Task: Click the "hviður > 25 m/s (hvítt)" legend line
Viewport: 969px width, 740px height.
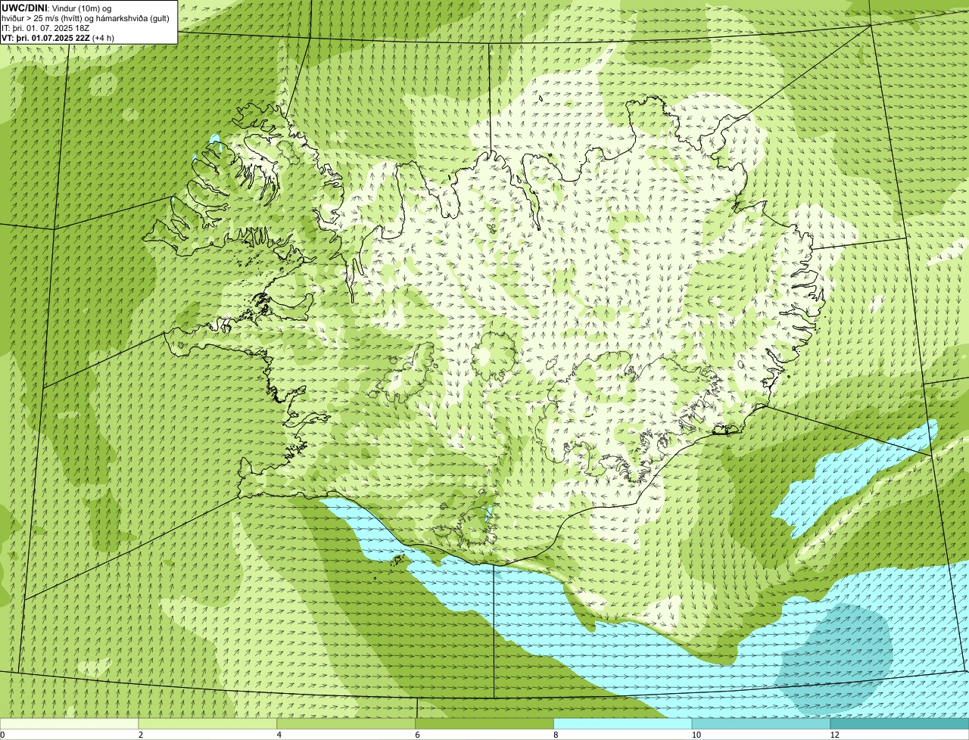Action: [x=86, y=18]
